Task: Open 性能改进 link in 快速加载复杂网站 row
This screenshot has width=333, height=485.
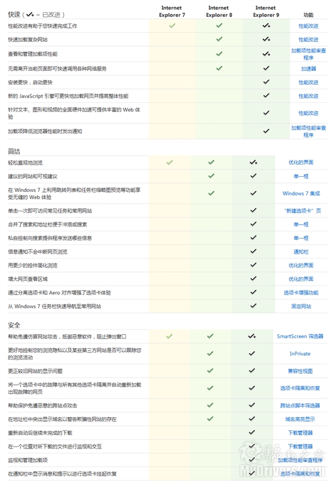Action: tap(308, 39)
